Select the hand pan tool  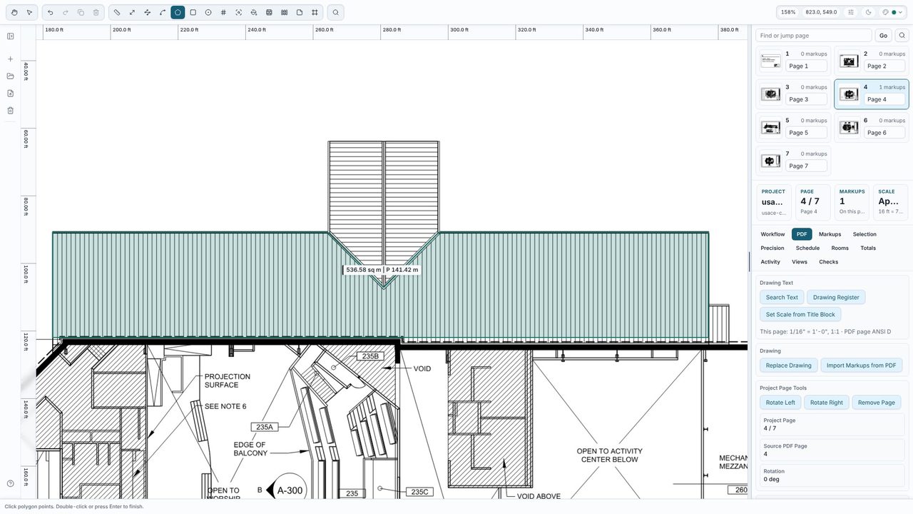[14, 12]
